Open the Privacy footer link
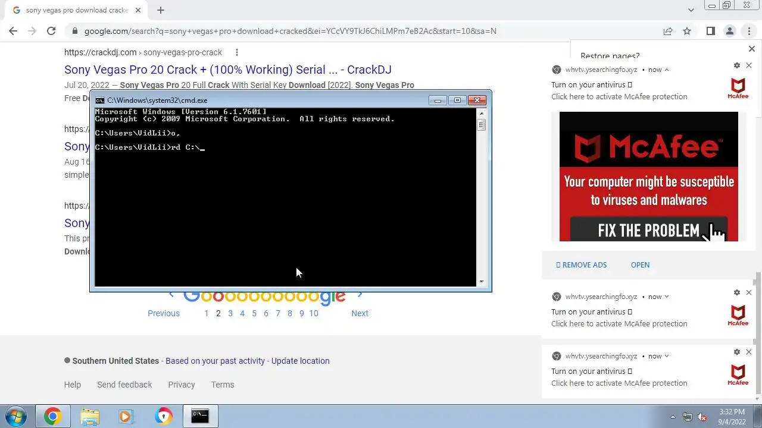This screenshot has width=762, height=428. tap(182, 385)
